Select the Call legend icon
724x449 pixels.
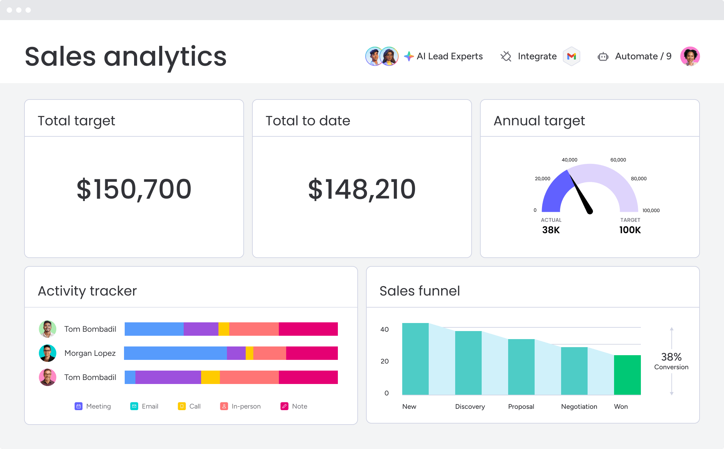click(182, 406)
